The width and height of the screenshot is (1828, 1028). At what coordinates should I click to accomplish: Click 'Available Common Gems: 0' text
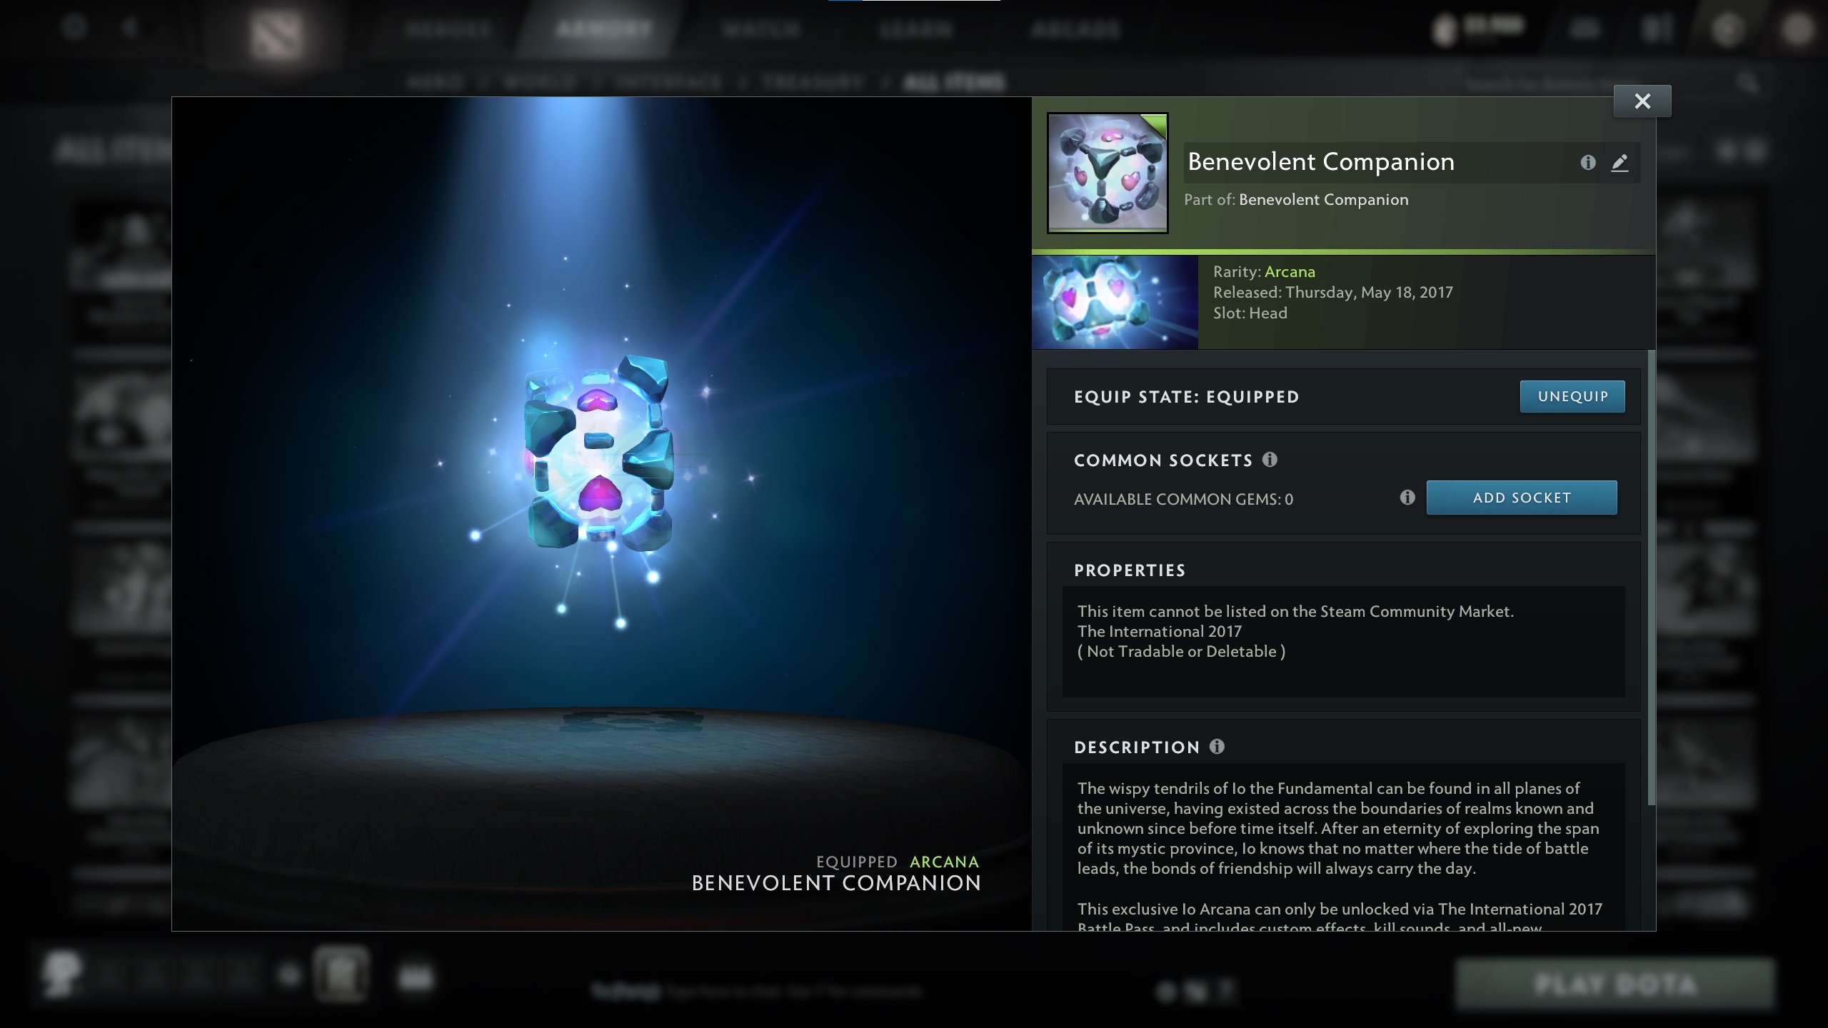[1183, 499]
